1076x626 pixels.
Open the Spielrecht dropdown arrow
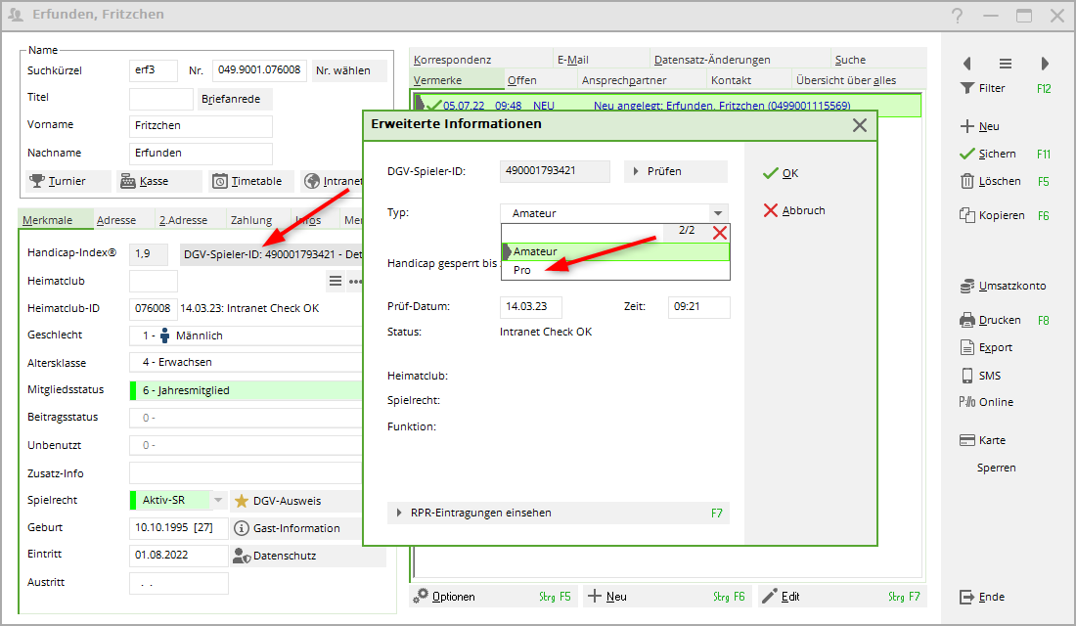(x=219, y=501)
